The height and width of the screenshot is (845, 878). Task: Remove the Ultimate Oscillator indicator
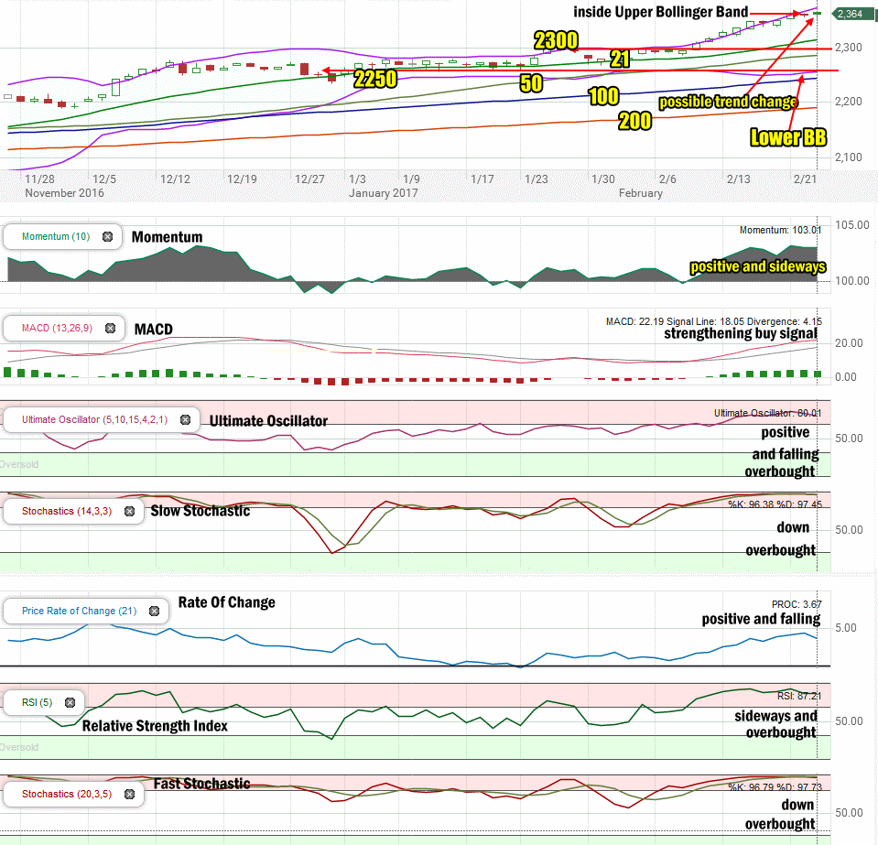point(185,420)
